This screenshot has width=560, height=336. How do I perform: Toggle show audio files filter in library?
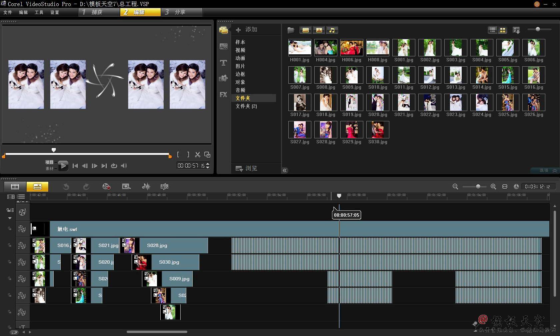point(332,30)
